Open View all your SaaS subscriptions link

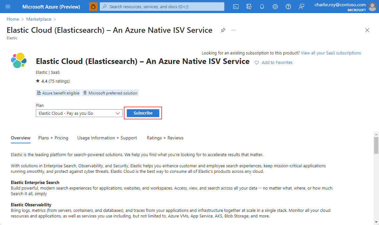tap(331, 53)
